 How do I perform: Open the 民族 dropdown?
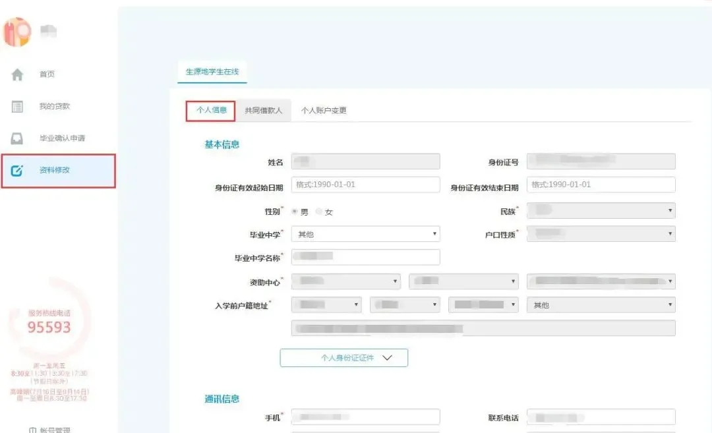pyautogui.click(x=601, y=211)
